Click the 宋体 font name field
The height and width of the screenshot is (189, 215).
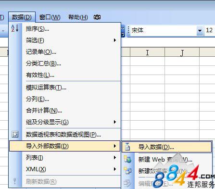(164, 30)
